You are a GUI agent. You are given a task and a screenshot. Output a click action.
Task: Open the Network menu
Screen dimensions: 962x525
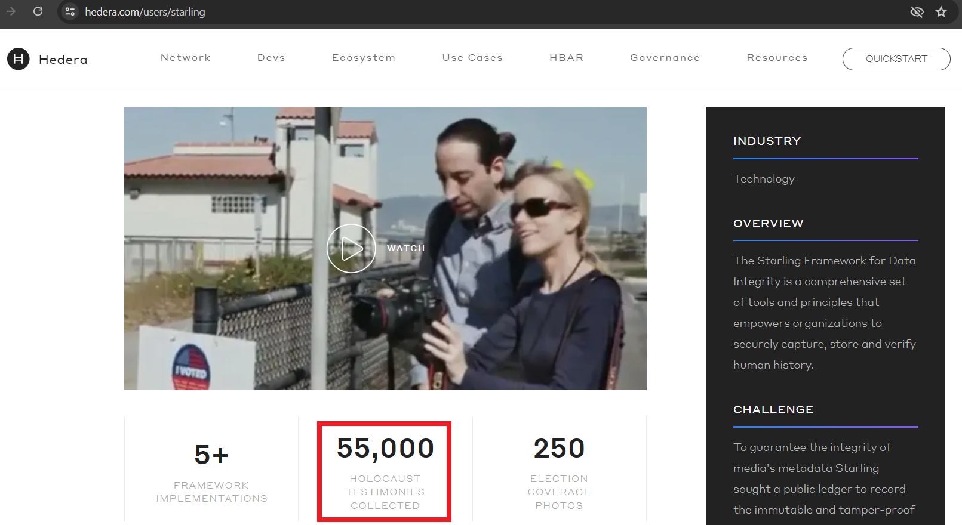coord(186,58)
